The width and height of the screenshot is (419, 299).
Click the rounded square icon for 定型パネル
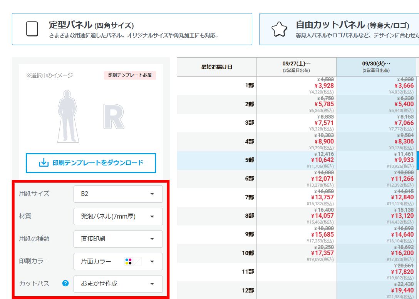(32, 29)
